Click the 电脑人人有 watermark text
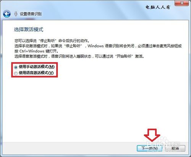This screenshot has width=191, height=157. pyautogui.click(x=158, y=7)
